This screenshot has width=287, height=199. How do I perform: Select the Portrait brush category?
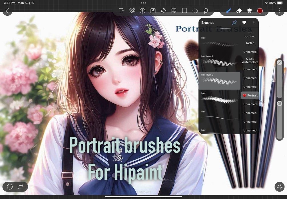(250, 96)
